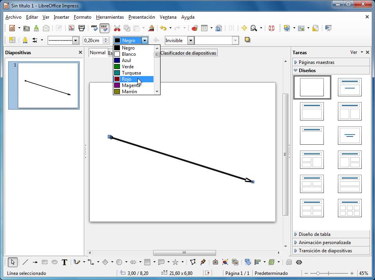Pick Turquesa in the color list

tap(134, 73)
